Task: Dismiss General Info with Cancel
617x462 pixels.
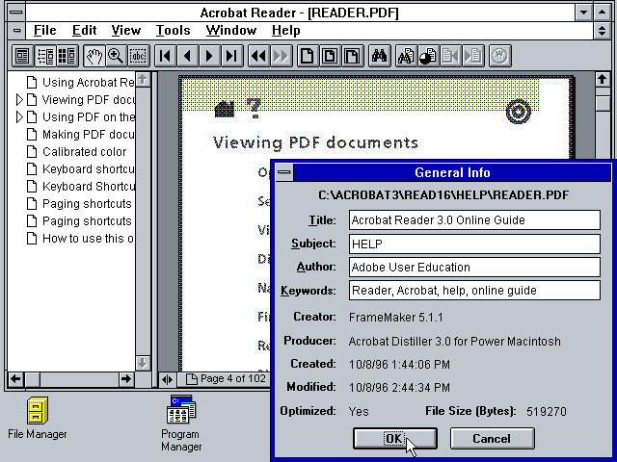Action: click(x=492, y=439)
